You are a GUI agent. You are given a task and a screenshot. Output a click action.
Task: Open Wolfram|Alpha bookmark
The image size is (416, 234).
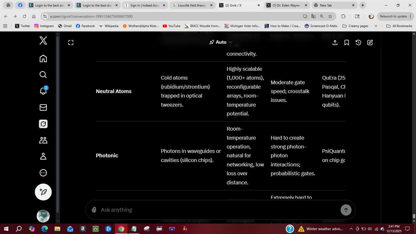tap(141, 26)
